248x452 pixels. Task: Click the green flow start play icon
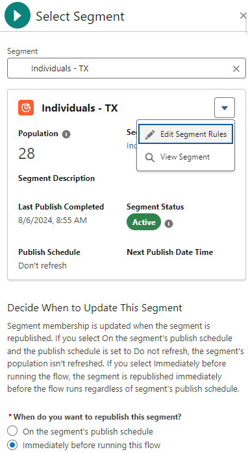point(18,16)
